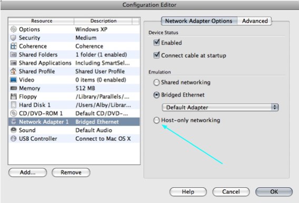The width and height of the screenshot is (299, 203).
Task: Select Shared networking radio button
Action: pyautogui.click(x=156, y=82)
